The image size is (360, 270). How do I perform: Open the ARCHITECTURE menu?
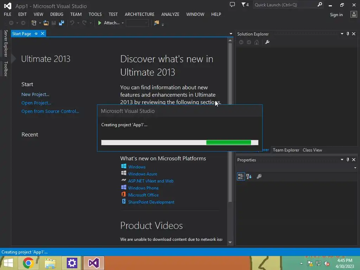(x=140, y=14)
